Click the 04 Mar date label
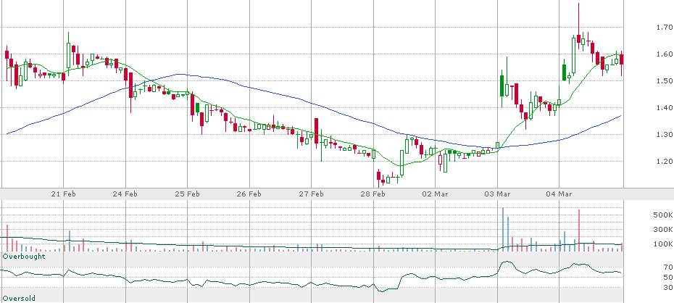This screenshot has width=674, height=303. [x=559, y=194]
